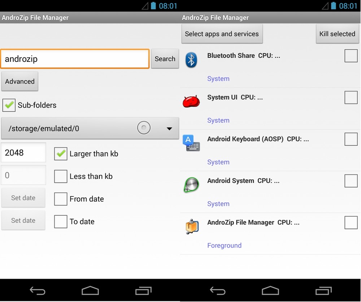Open Select apps and services
This screenshot has height=302, width=361.
222,34
